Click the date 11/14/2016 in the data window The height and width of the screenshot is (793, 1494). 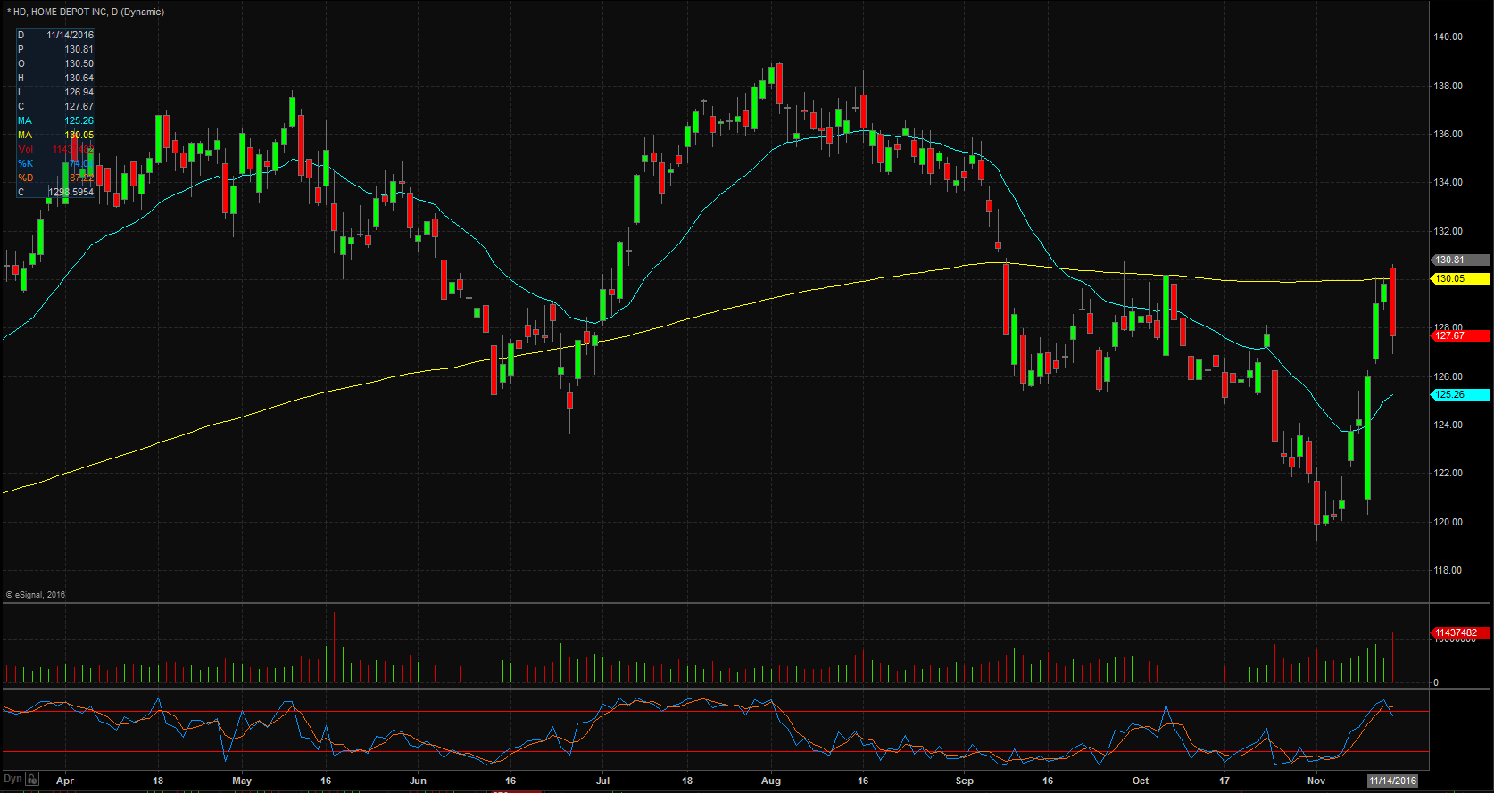tap(70, 36)
